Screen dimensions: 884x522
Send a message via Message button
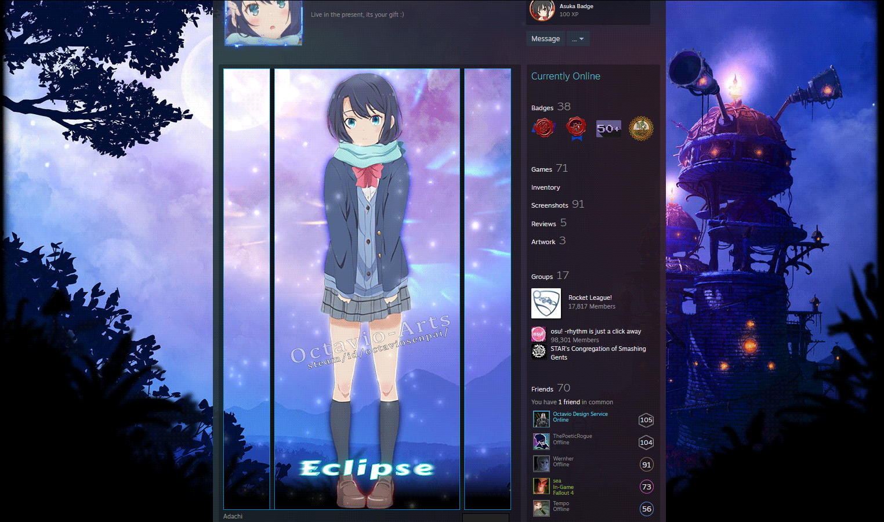545,39
